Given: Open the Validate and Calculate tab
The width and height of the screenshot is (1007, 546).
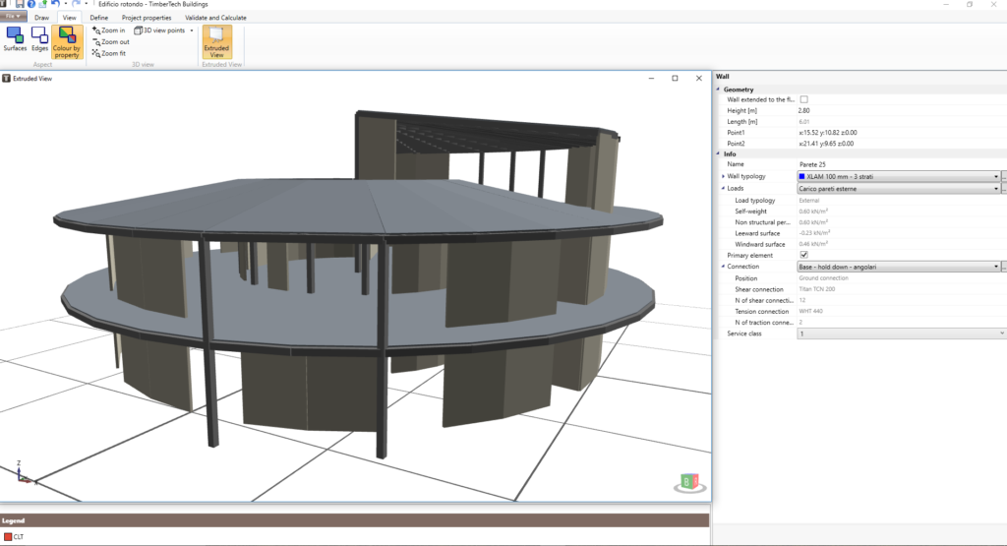Looking at the screenshot, I should click(214, 18).
